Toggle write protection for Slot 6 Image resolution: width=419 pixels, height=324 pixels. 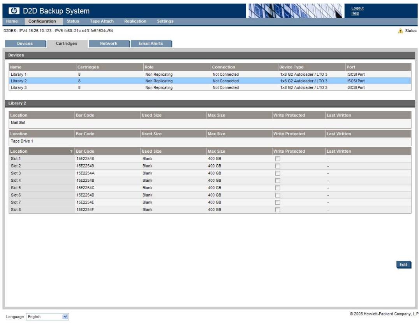(278, 195)
